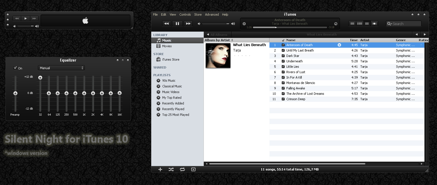The height and width of the screenshot is (185, 437).
Task: Uncheck Until My Last Breath song
Action: (x=283, y=50)
